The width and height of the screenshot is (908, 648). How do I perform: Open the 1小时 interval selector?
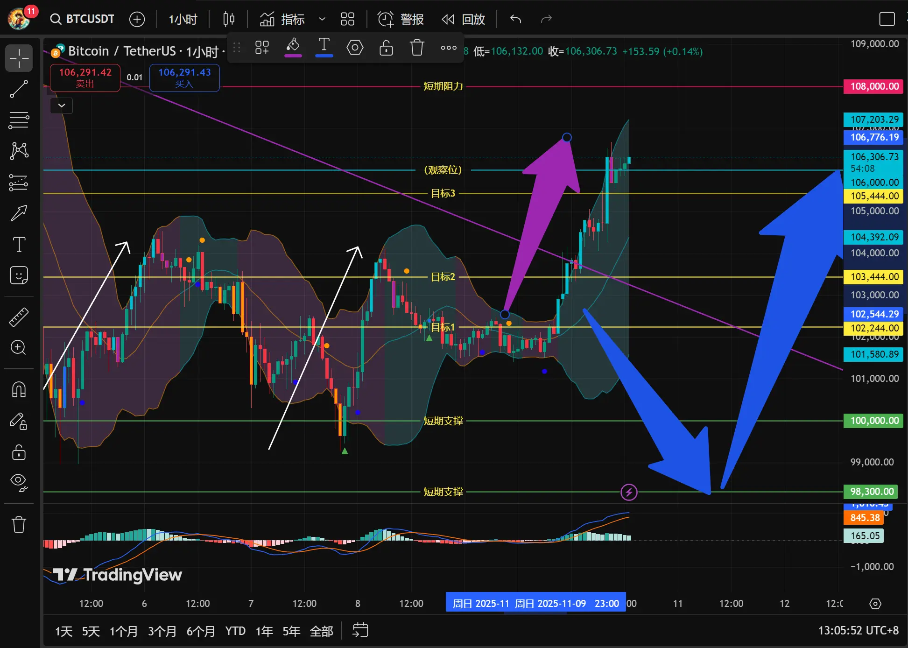(x=183, y=19)
